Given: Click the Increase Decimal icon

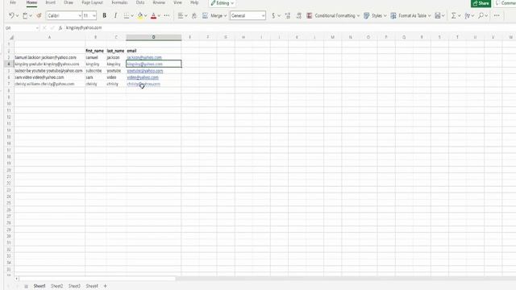Looking at the screenshot, I should tap(288, 15).
